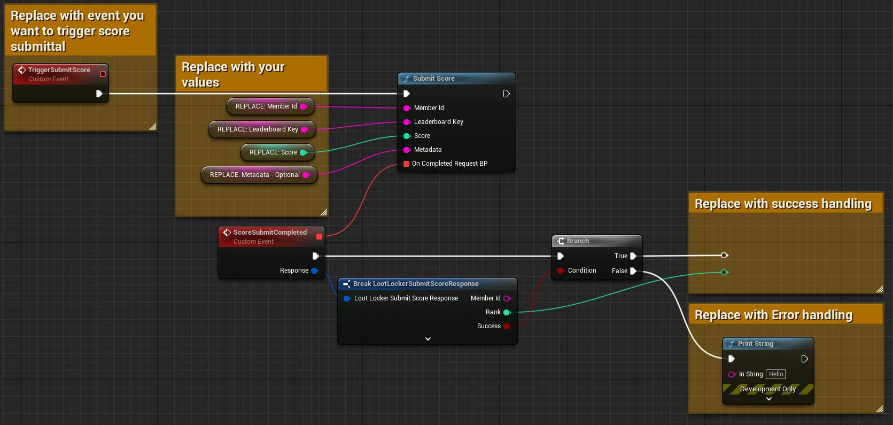Screen dimensions: 893x425
Task: Click the white execution reroute node
Action: (x=724, y=256)
